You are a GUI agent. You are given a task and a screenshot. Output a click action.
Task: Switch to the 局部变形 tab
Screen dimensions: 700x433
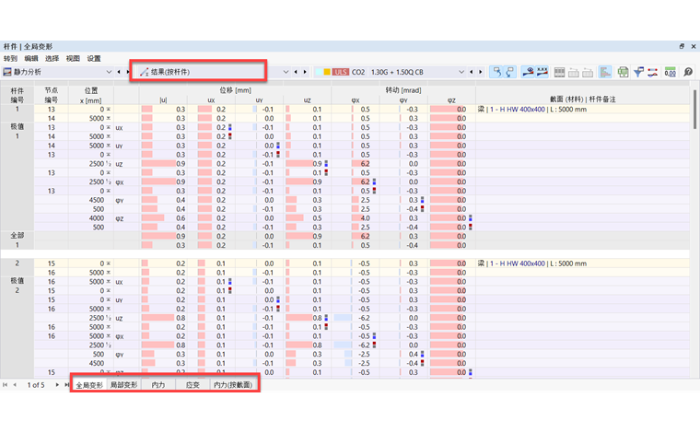(123, 385)
